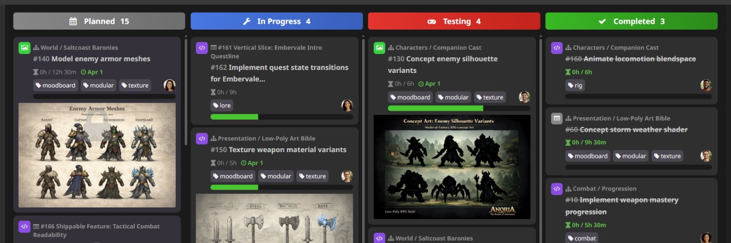Select the Completed column header
The image size is (731, 243).
click(632, 21)
